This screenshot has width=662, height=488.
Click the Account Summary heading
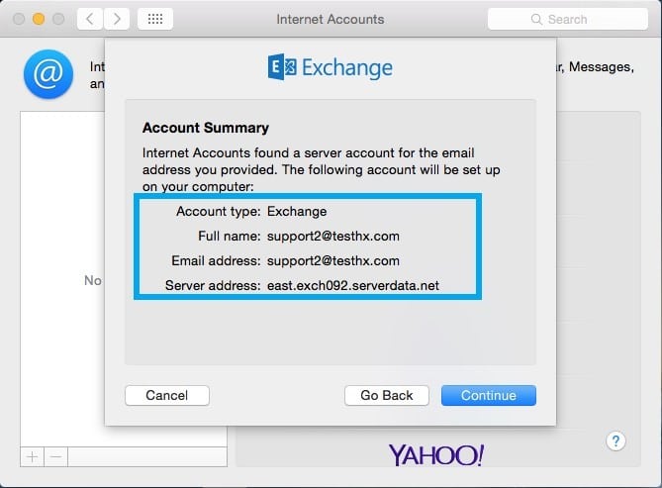[206, 128]
